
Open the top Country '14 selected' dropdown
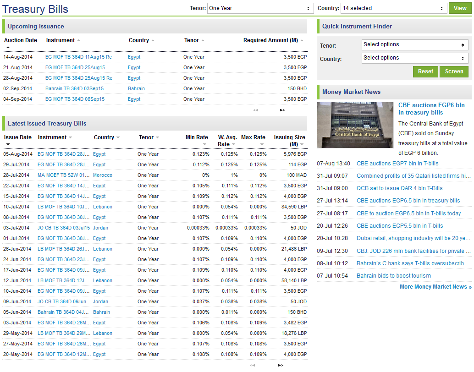tap(394, 8)
